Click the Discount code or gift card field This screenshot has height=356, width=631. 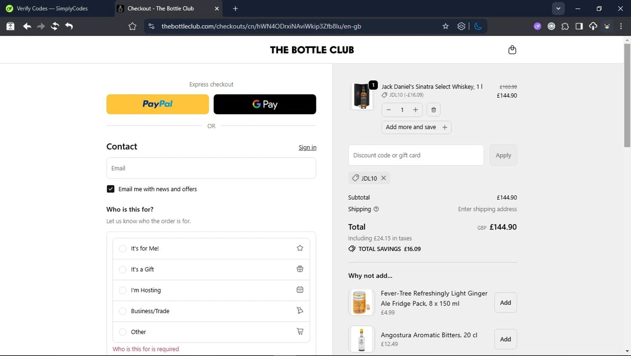(416, 155)
